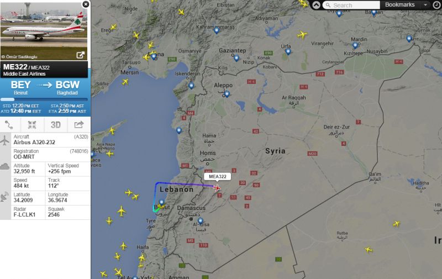442x279 pixels.
Task: Collapse the top bar with the up chevron
Action: [x=316, y=5]
